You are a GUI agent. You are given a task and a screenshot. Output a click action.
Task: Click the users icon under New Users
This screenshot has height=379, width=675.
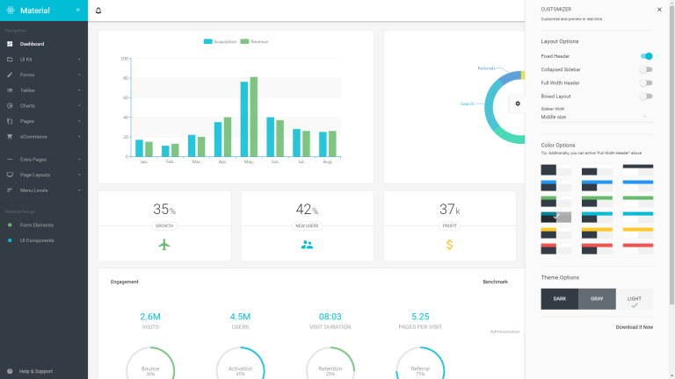click(307, 245)
